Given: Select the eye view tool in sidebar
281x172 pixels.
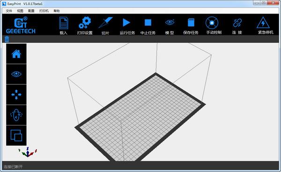Looking at the screenshot, I should [x=16, y=74].
